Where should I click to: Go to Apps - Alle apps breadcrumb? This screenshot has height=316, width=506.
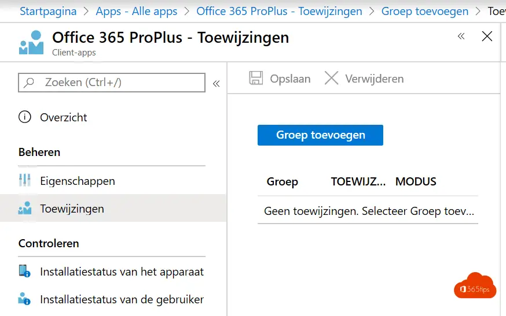pyautogui.click(x=137, y=12)
